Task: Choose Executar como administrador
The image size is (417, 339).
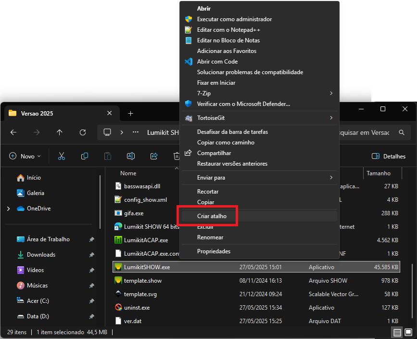Action: point(259,19)
